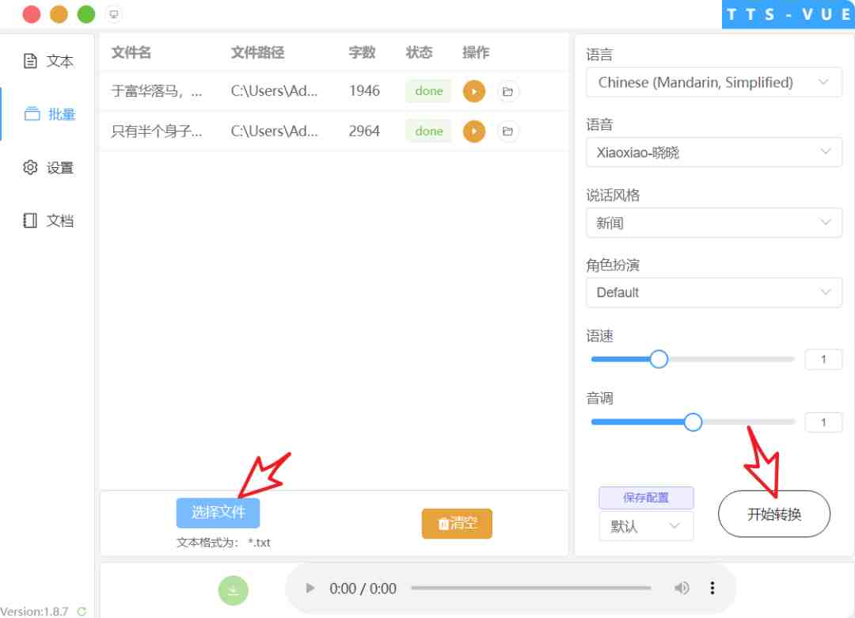Click the green download icon above the player
855x618 pixels.
(x=233, y=590)
